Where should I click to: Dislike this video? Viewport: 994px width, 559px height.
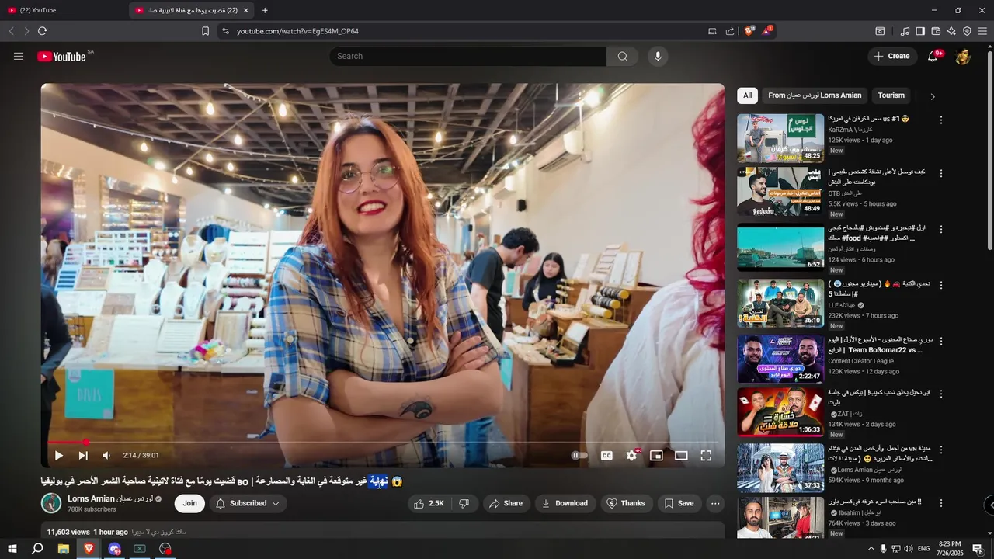coord(464,503)
